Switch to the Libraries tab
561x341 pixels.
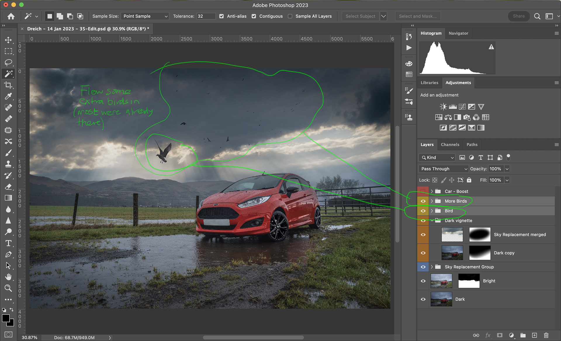tap(429, 83)
